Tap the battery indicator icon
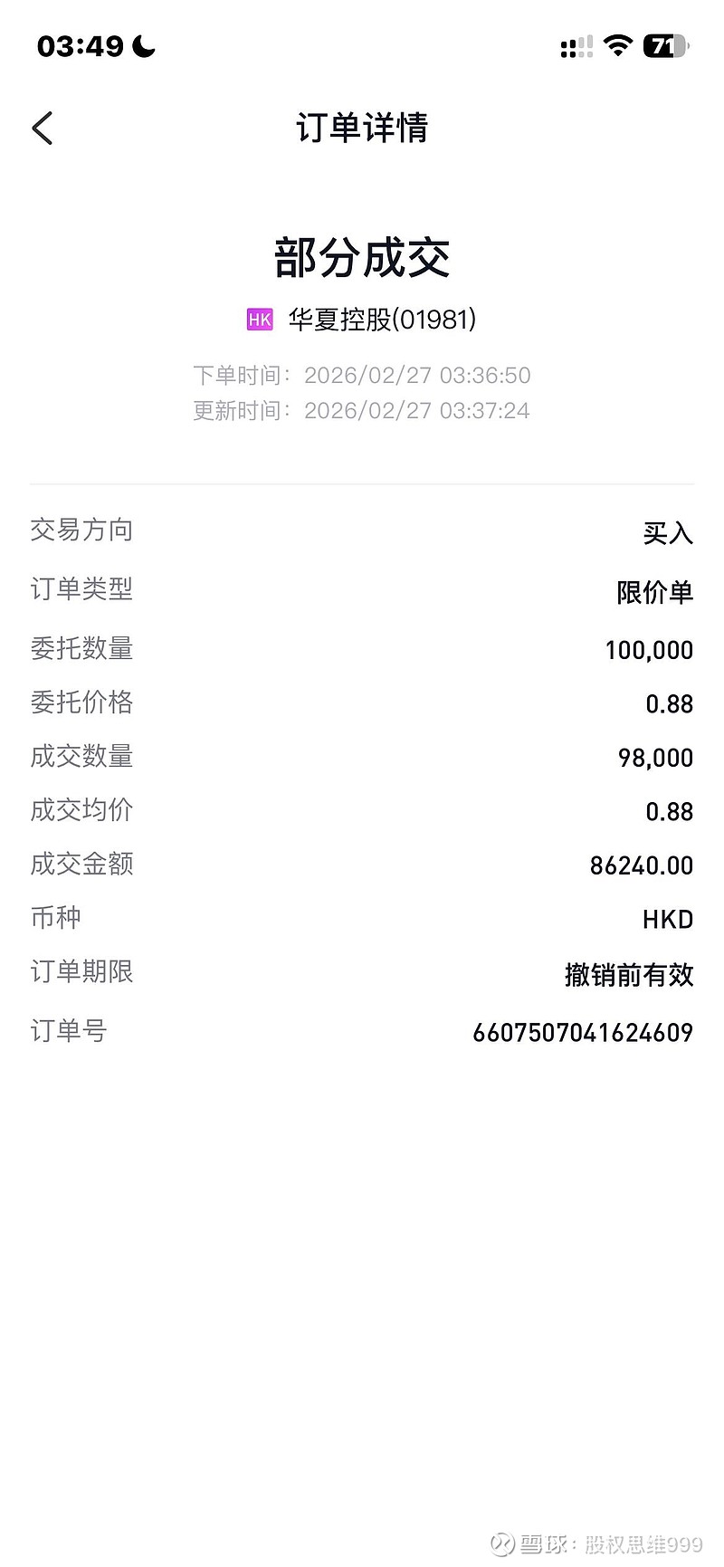 665,45
